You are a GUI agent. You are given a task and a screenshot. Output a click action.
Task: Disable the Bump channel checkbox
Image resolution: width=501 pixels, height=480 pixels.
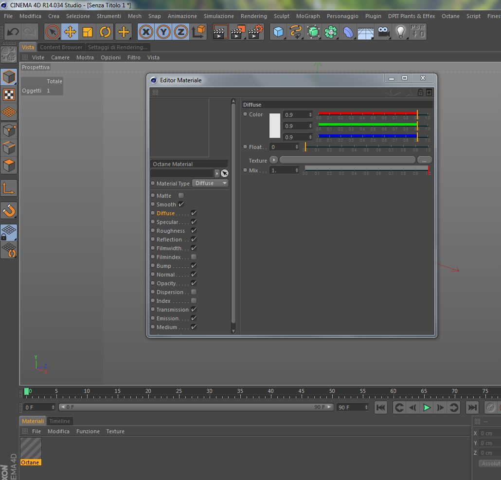coord(194,265)
